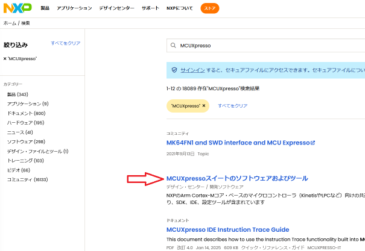This screenshot has width=365, height=251.
Task: Click external link icon after MCU Expresso
Action: point(313,143)
